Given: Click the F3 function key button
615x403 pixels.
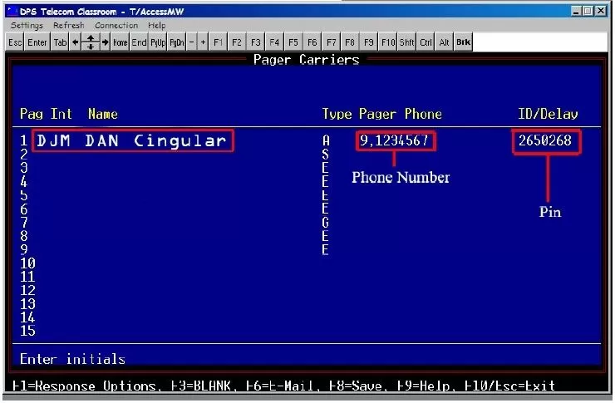Looking at the screenshot, I should tap(255, 42).
